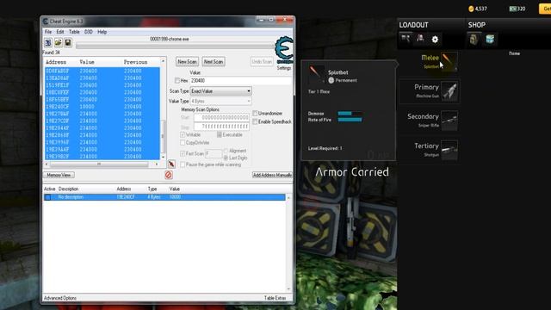Viewport: 551px width, 310px height.
Task: Select the Melee Splatbat weapon slot
Action: (x=430, y=61)
